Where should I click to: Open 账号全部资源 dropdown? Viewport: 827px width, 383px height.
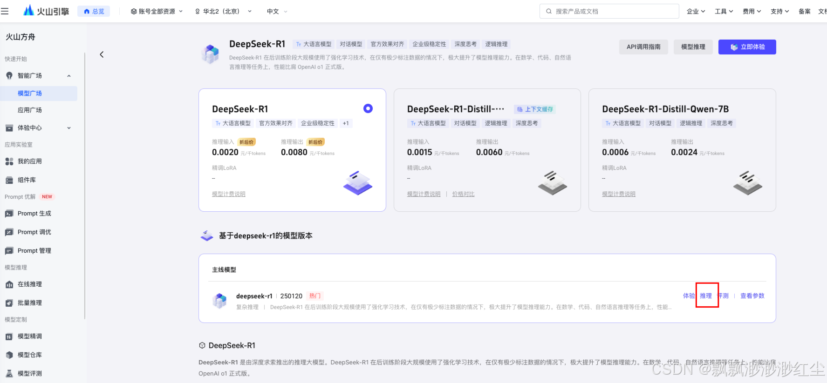click(x=157, y=11)
